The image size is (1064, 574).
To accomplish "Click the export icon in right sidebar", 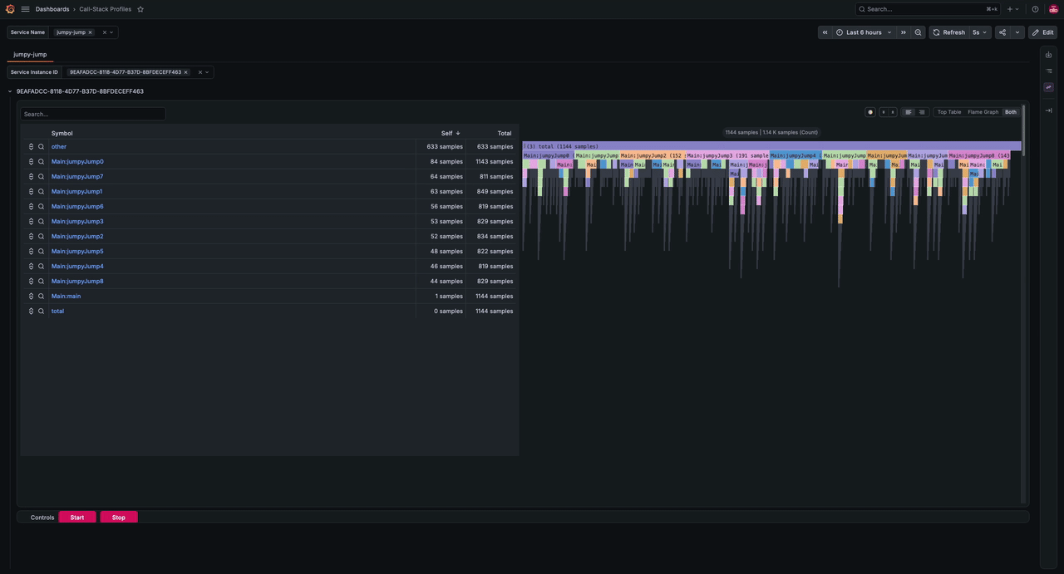I will (1049, 55).
